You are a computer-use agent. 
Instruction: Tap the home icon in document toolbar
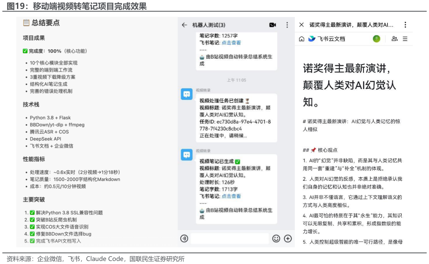tap(302, 39)
